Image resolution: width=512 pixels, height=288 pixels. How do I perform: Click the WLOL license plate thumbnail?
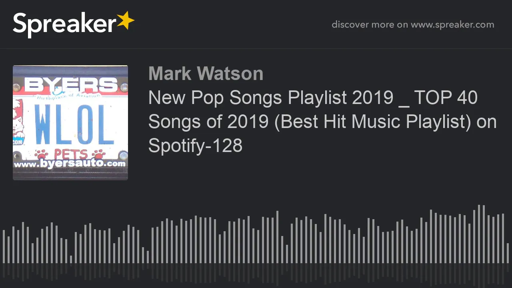tap(70, 122)
